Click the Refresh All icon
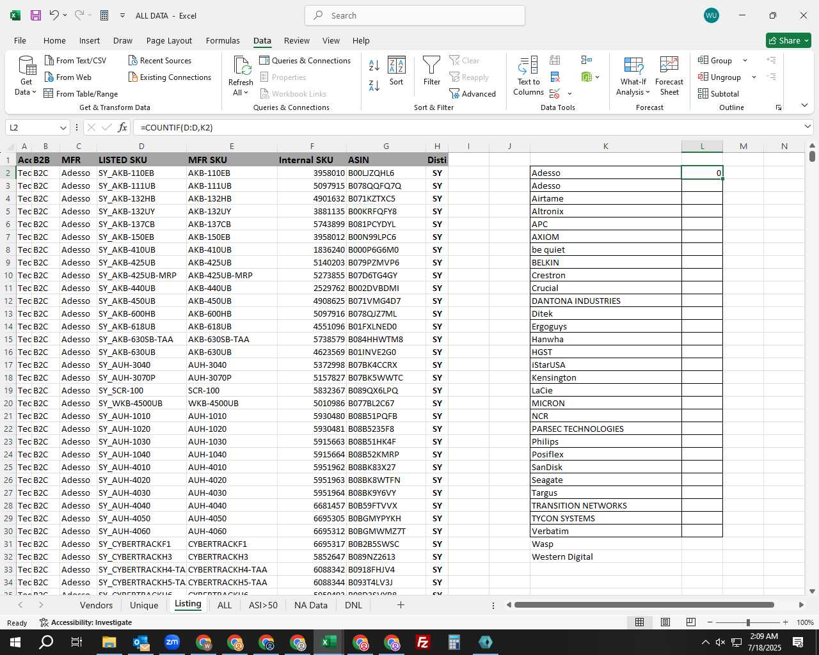Viewport: 819px width, 655px height. point(242,66)
